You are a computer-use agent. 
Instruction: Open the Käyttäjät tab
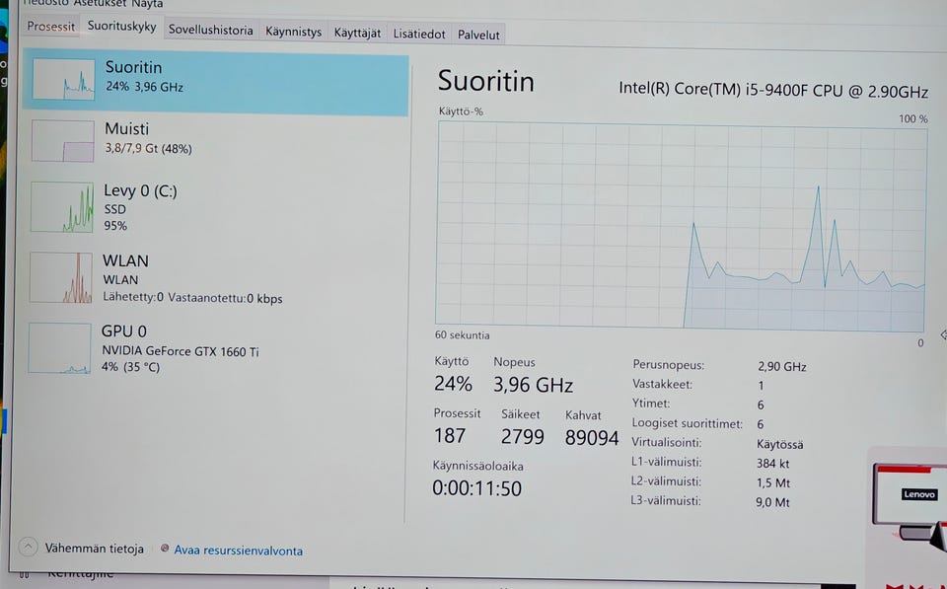(x=357, y=33)
